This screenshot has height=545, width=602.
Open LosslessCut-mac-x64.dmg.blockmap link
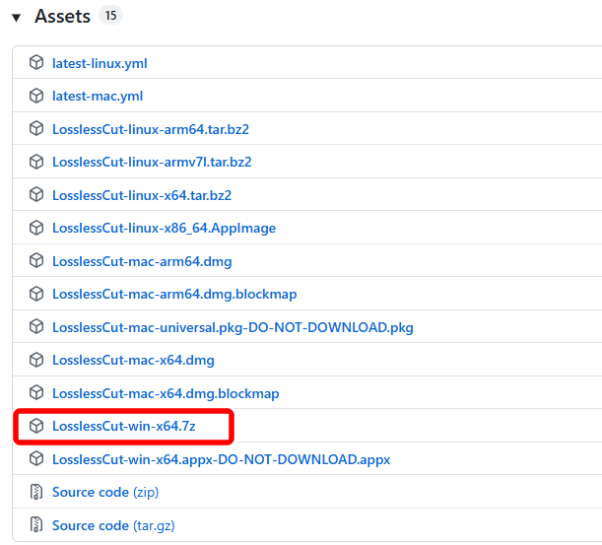pyautogui.click(x=166, y=393)
